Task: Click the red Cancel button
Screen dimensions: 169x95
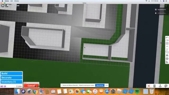Action: [31, 85]
